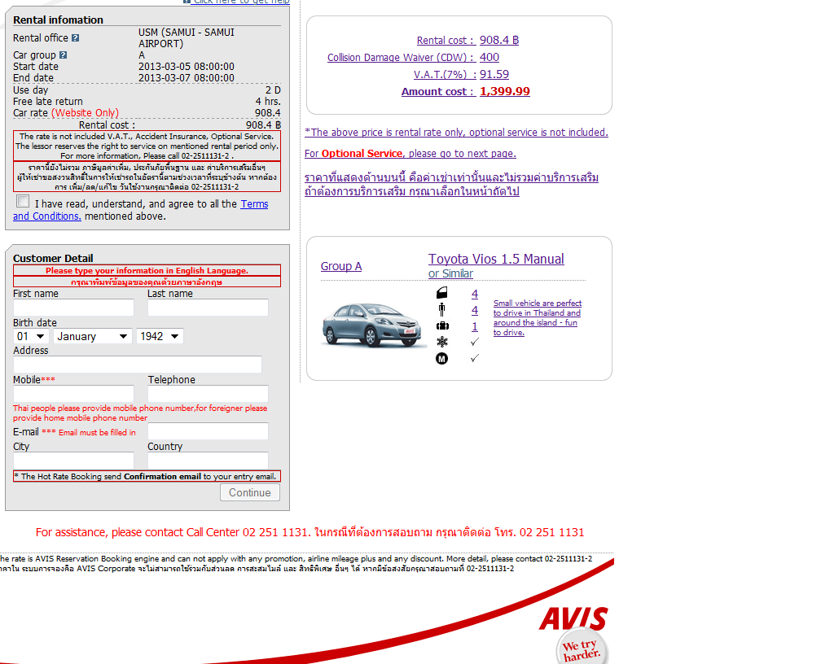Click the Country input field
This screenshot has height=664, width=821.
pyautogui.click(x=208, y=461)
